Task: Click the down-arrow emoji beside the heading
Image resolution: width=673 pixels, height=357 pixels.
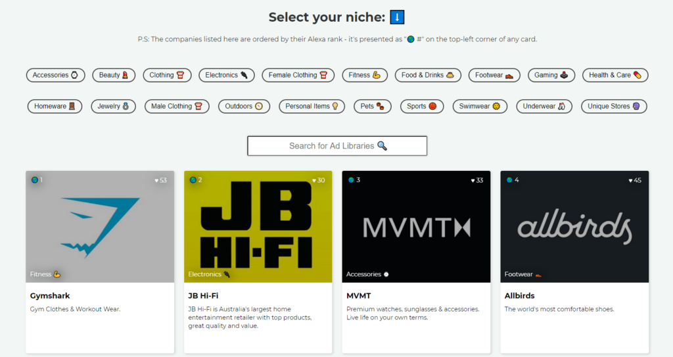Action: pyautogui.click(x=397, y=17)
